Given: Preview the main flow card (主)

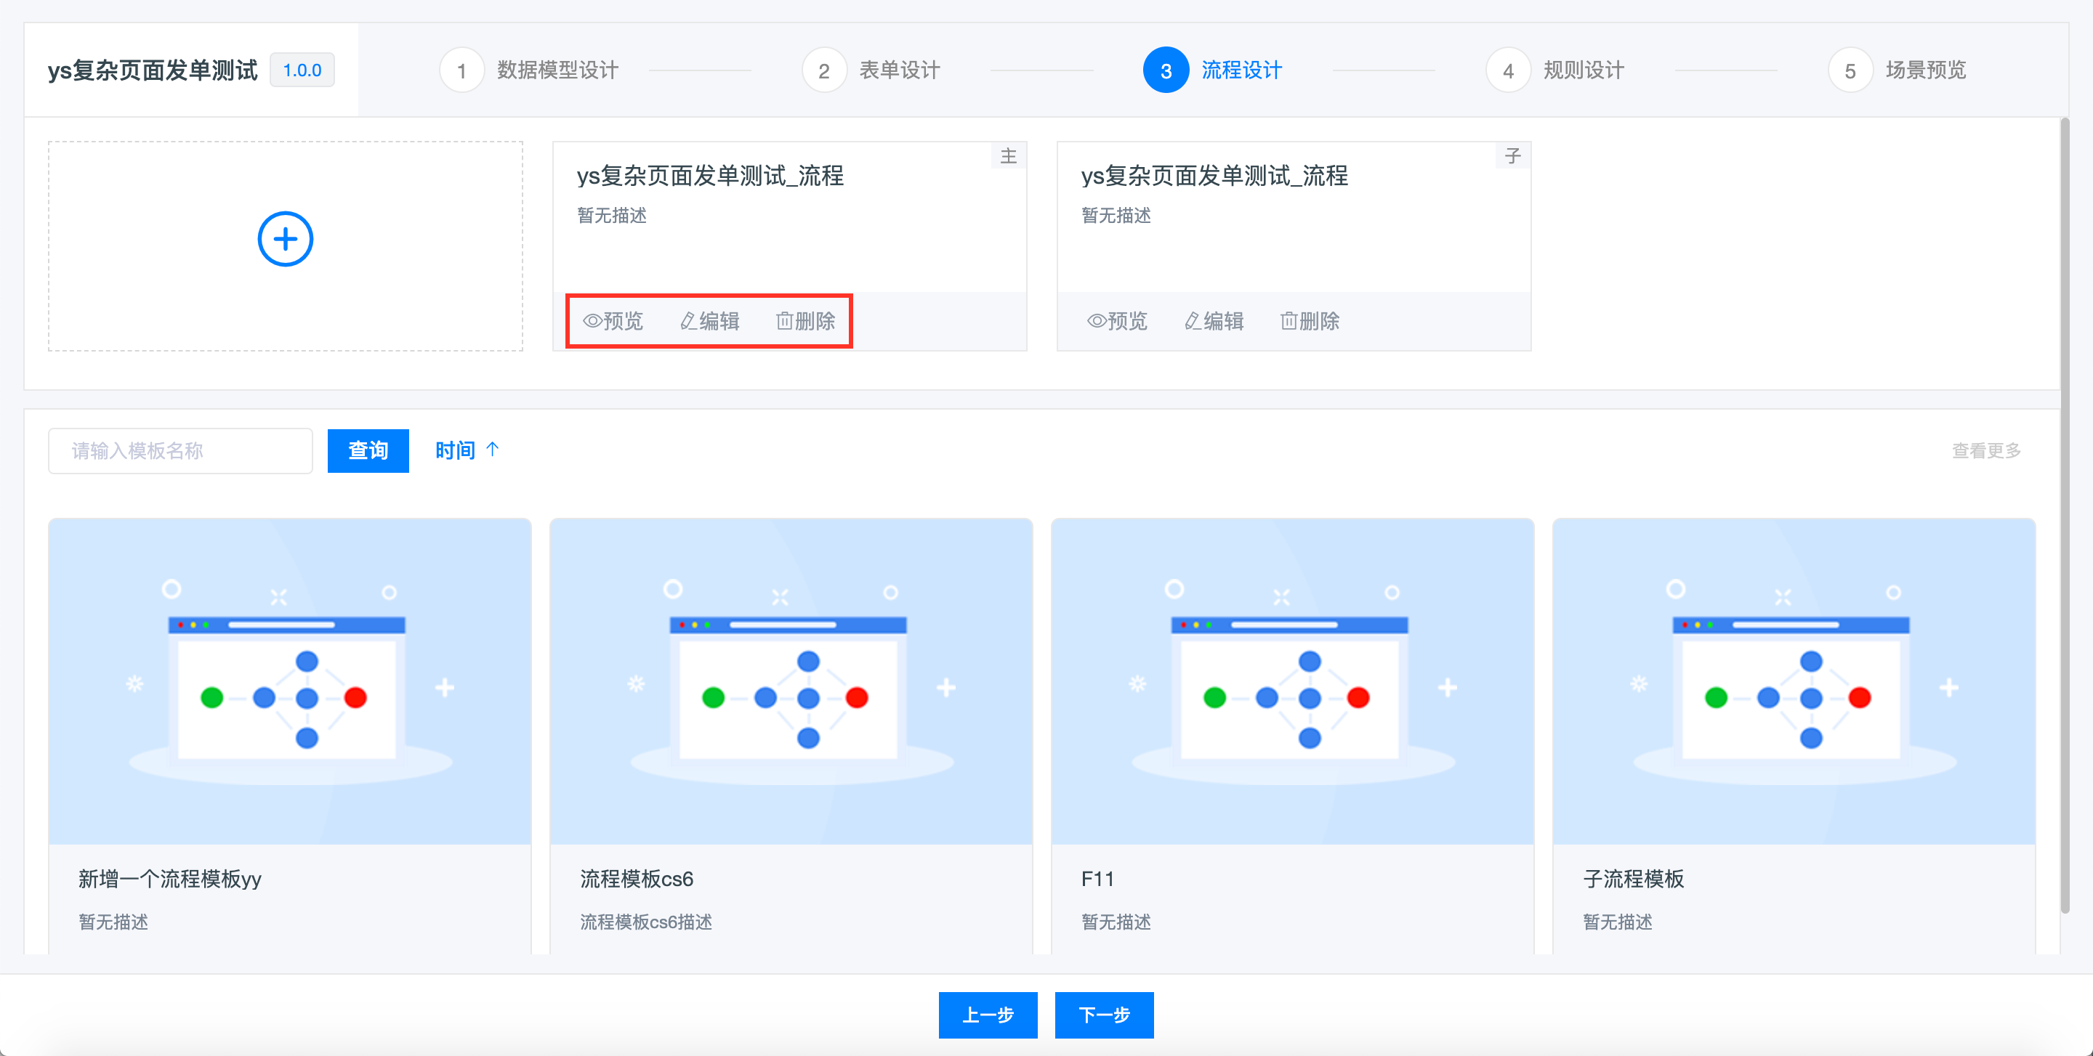Looking at the screenshot, I should point(613,322).
